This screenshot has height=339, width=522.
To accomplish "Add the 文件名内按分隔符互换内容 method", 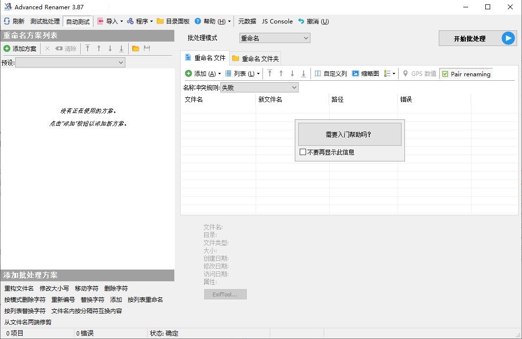I will pyautogui.click(x=87, y=311).
